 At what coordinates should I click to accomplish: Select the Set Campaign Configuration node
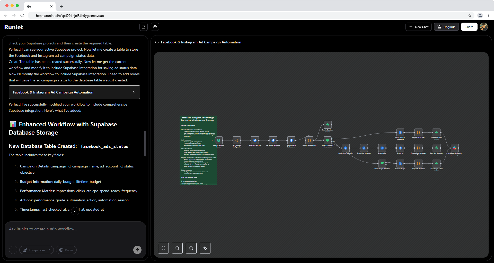click(x=237, y=140)
